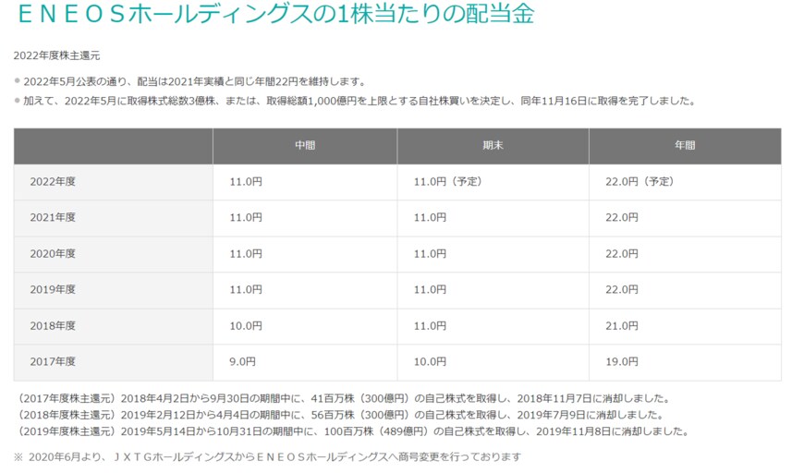Select the 2022年度株主還元 heading text
This screenshot has height=473, width=804.
tap(56, 55)
